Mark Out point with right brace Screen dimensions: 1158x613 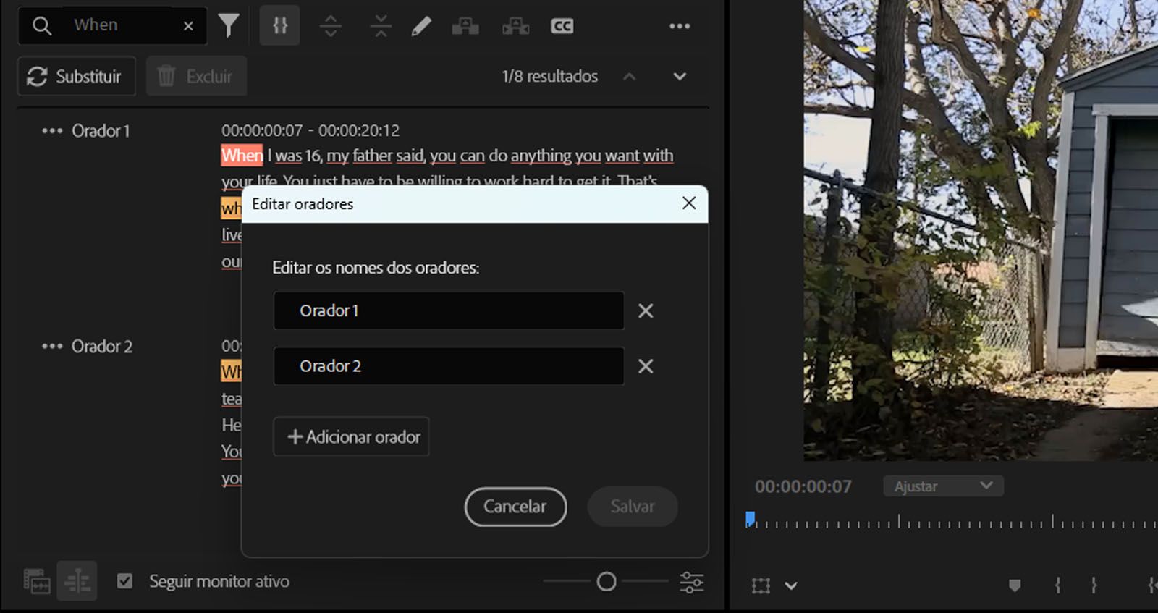[x=1094, y=585]
